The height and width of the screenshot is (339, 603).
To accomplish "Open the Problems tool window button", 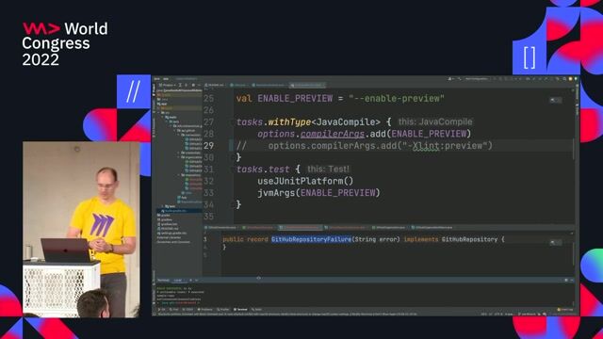I will point(205,310).
